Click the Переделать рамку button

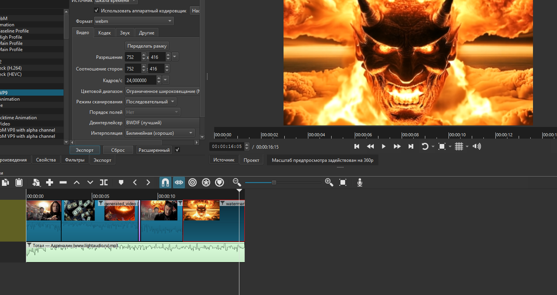(147, 46)
